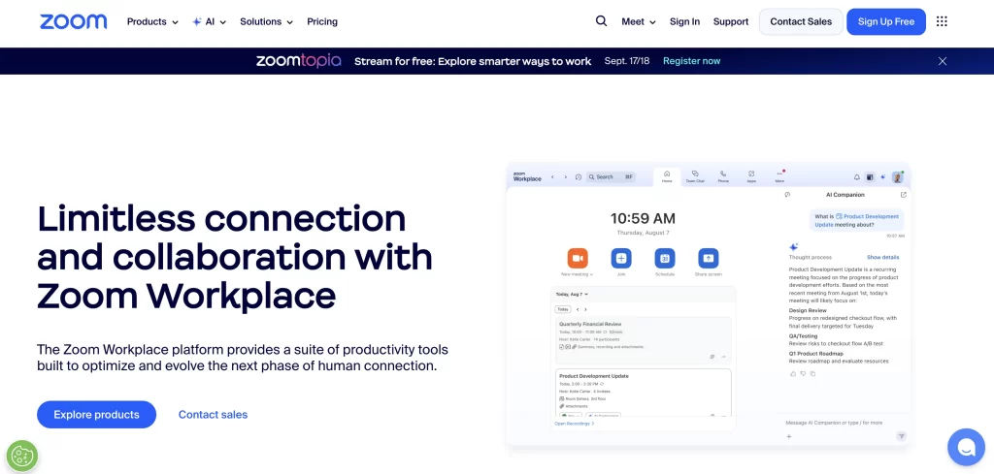Click the Search field in Workplace preview

point(611,177)
